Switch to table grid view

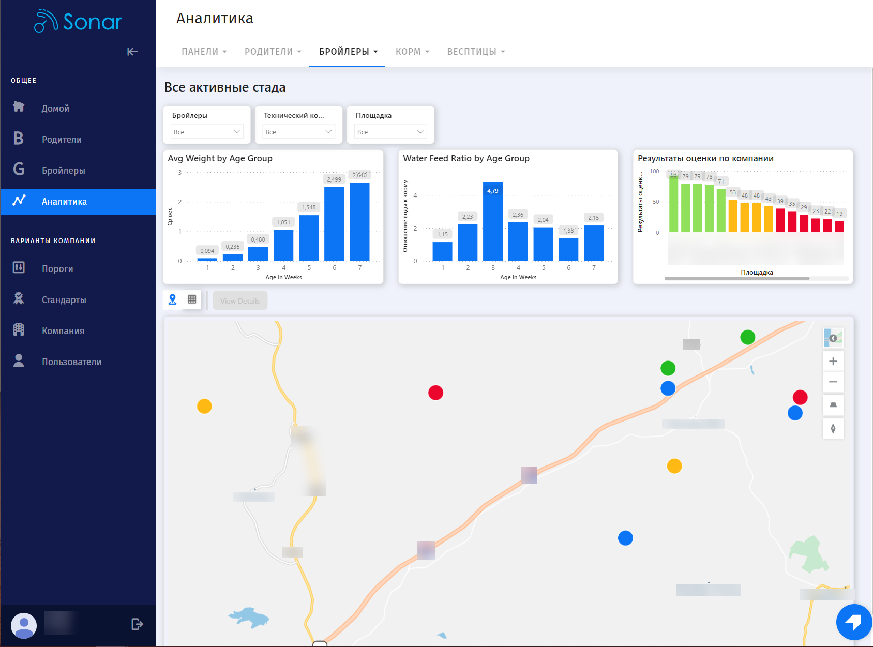pyautogui.click(x=192, y=299)
